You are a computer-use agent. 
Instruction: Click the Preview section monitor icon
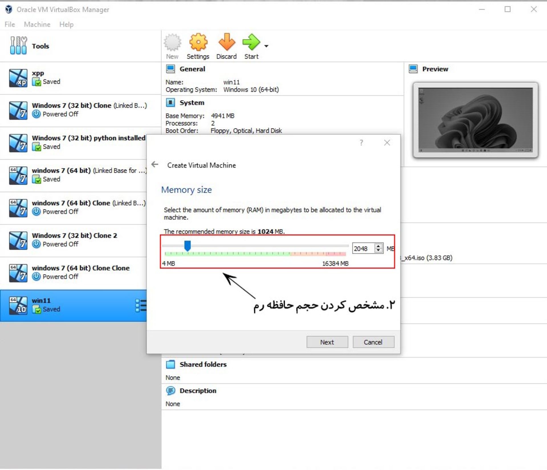point(413,69)
